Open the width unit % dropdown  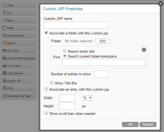click(87, 98)
